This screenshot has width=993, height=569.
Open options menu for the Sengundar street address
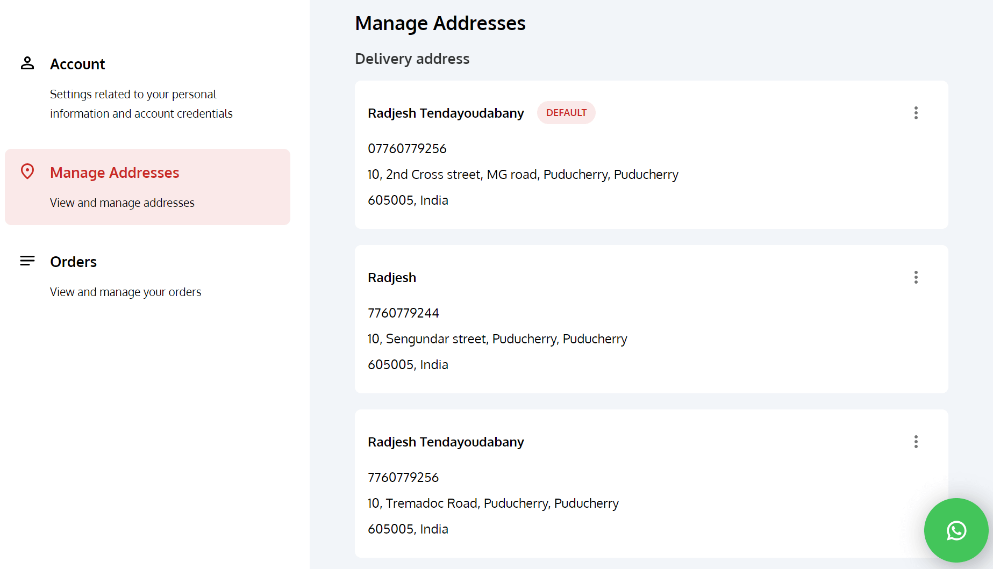tap(916, 277)
